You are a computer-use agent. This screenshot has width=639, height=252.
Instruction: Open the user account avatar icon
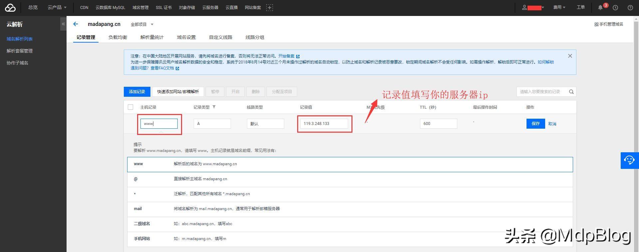[x=525, y=7]
